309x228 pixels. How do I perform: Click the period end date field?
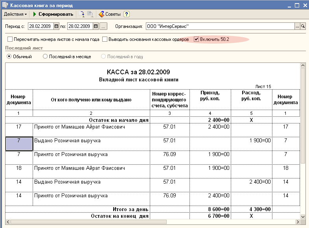(x=80, y=26)
